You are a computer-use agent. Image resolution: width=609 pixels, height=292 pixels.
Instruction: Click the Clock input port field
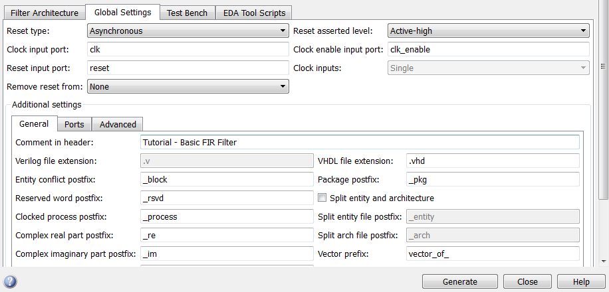coord(187,49)
